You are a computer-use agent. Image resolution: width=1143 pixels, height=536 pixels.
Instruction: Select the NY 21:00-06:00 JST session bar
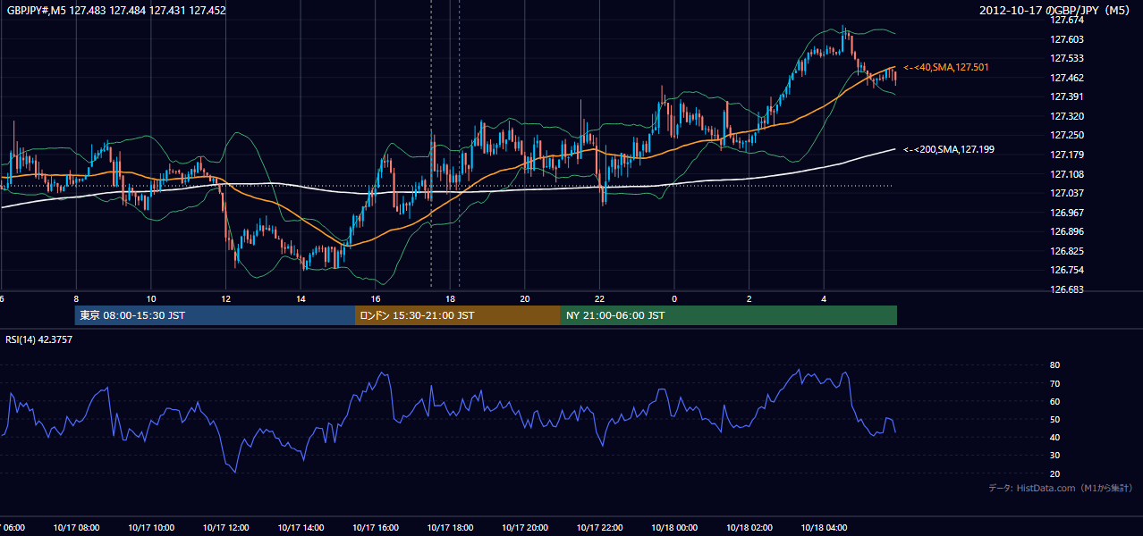coord(729,315)
